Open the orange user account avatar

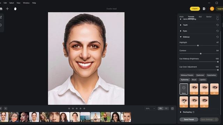point(212,9)
